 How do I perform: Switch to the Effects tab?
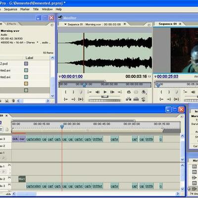[x=11, y=24]
